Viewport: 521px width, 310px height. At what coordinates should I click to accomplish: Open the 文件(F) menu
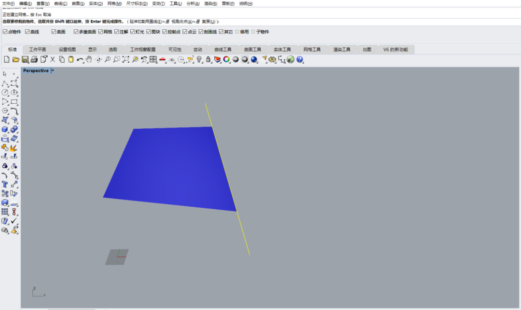pos(9,3)
